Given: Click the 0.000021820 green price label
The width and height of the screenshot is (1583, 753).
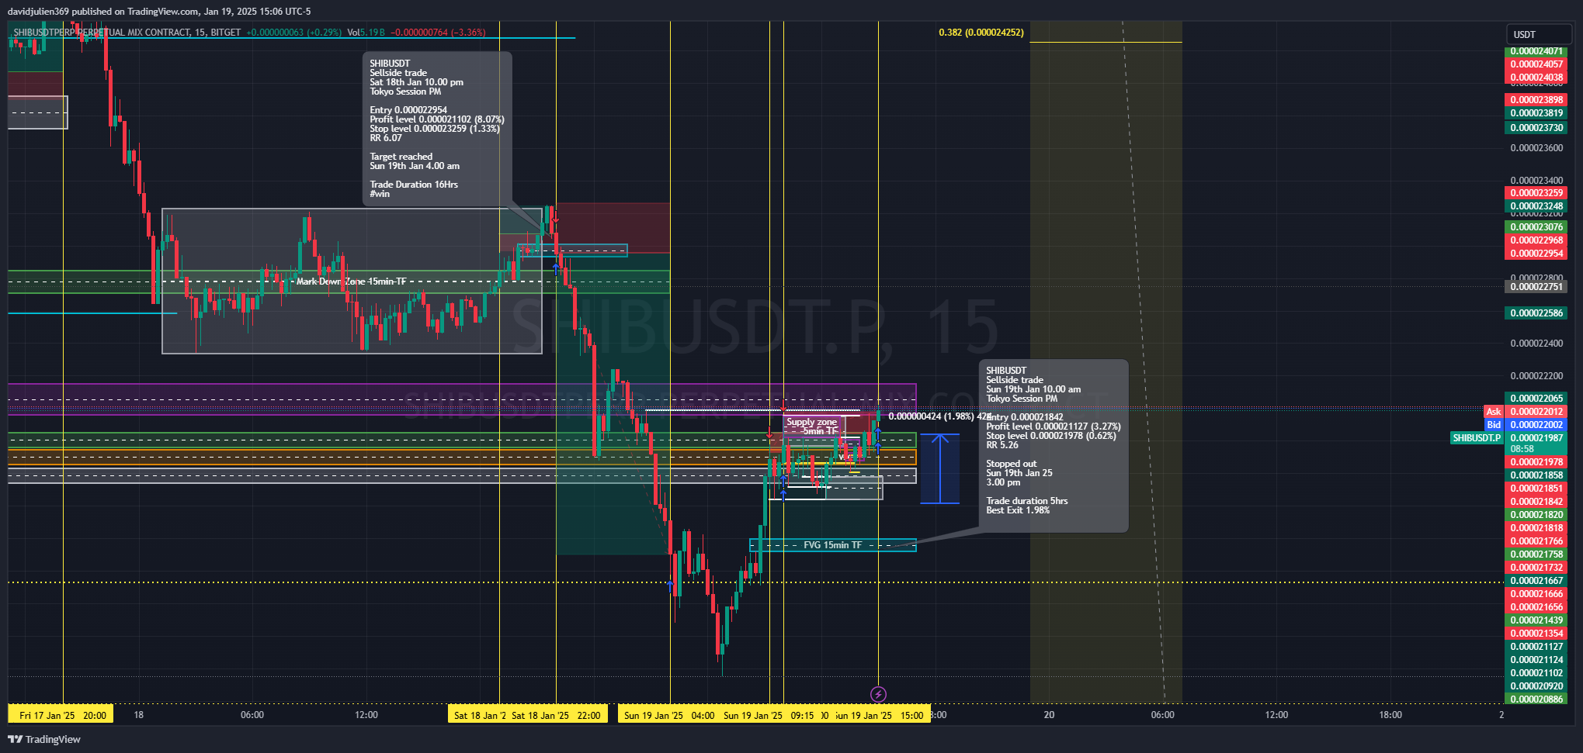Looking at the screenshot, I should pyautogui.click(x=1536, y=515).
